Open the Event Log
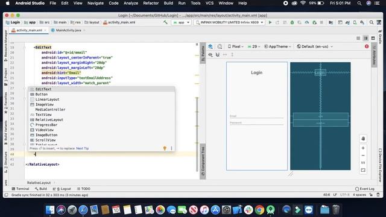Screen dimensions: 386x217 365,189
